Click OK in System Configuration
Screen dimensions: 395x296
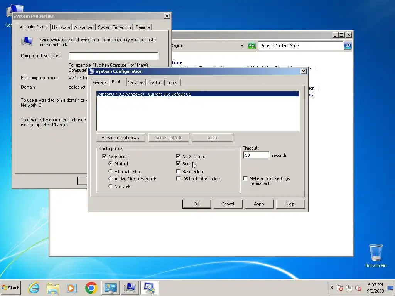(x=196, y=204)
